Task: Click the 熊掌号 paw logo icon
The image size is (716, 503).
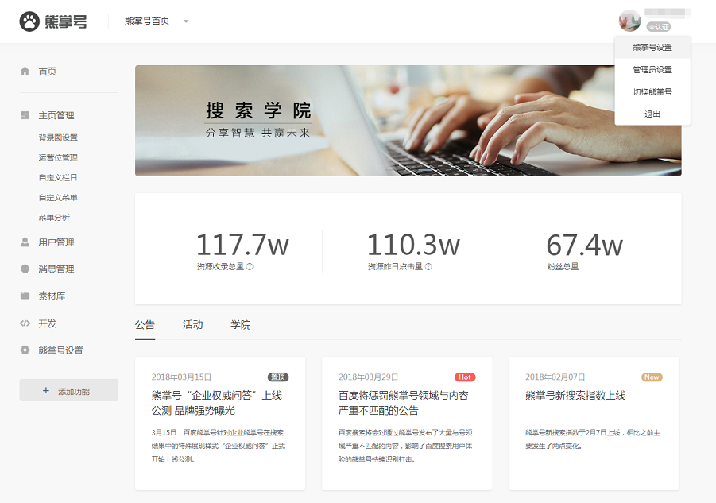Action: pos(29,21)
